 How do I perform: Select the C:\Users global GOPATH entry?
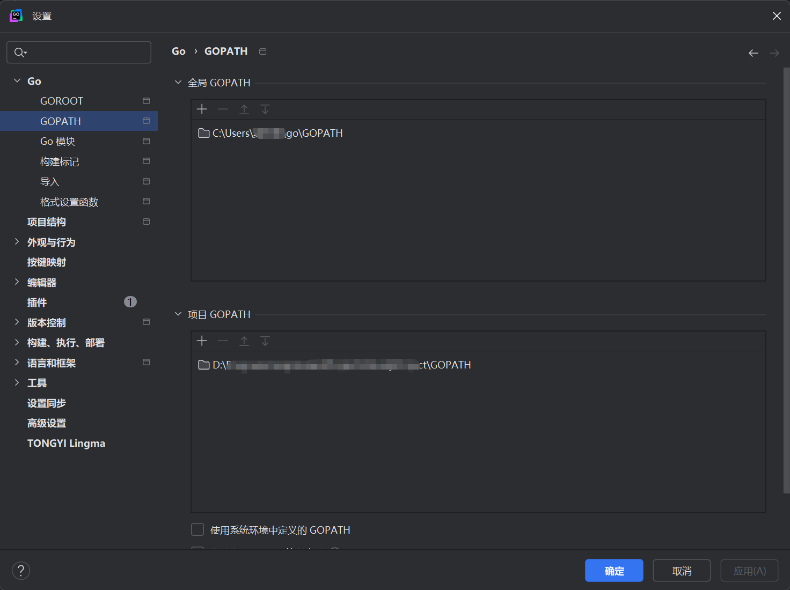click(478, 133)
